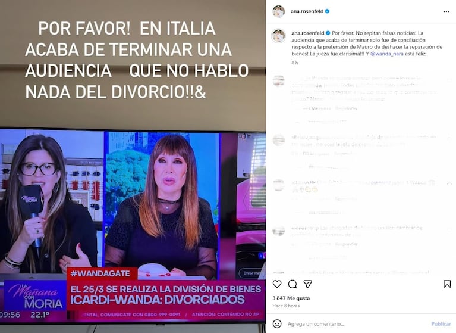The width and height of the screenshot is (456, 333).
Task: Open the emoji picker in the comment box
Action: (x=277, y=323)
